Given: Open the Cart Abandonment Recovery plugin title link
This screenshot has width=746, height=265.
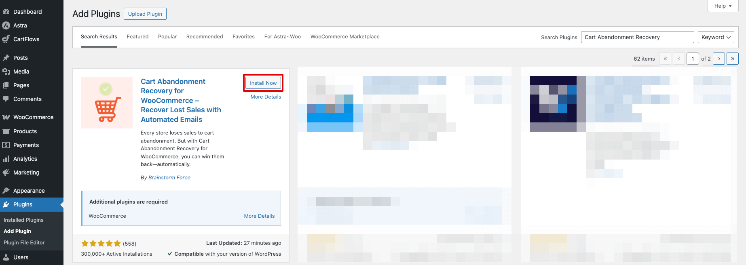Looking at the screenshot, I should tap(181, 101).
